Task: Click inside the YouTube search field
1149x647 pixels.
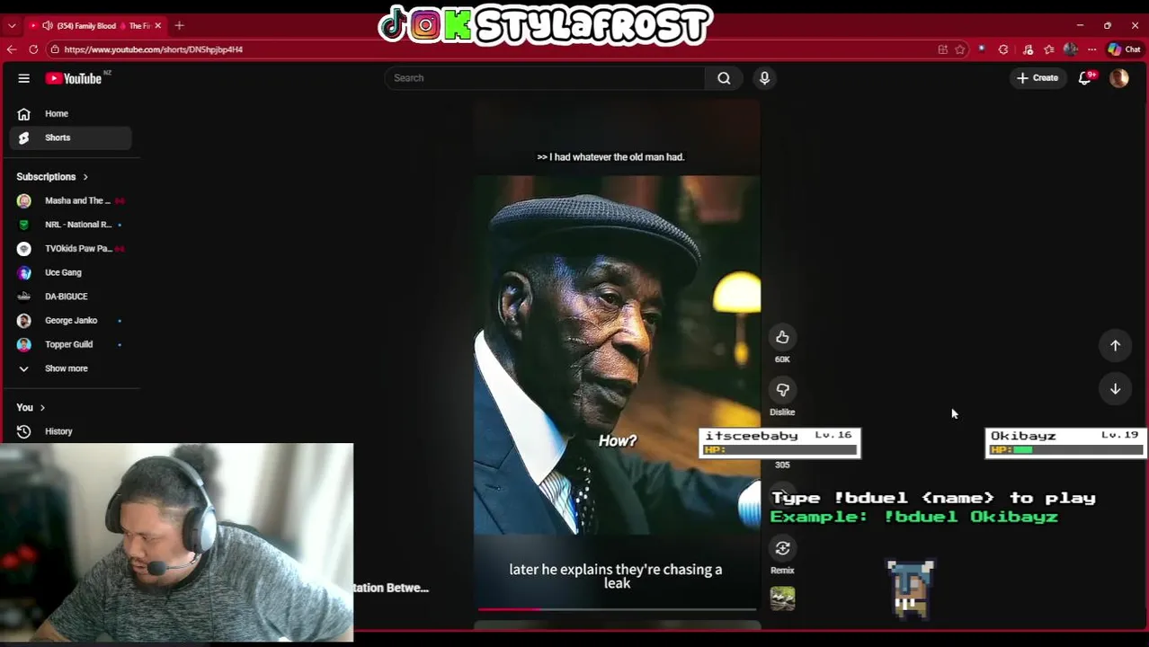Action: tap(546, 78)
